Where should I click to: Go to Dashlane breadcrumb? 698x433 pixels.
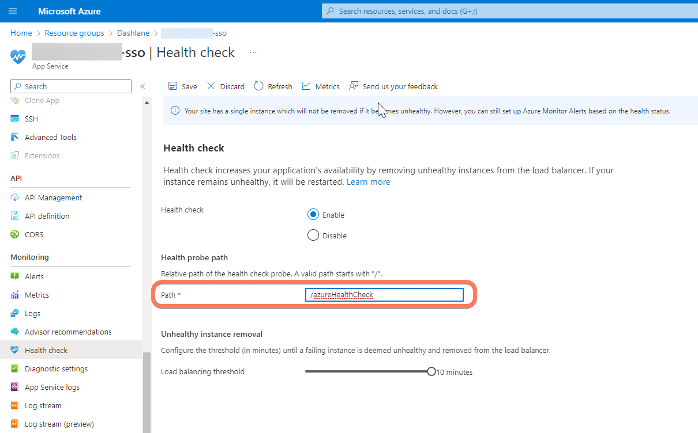tap(133, 33)
